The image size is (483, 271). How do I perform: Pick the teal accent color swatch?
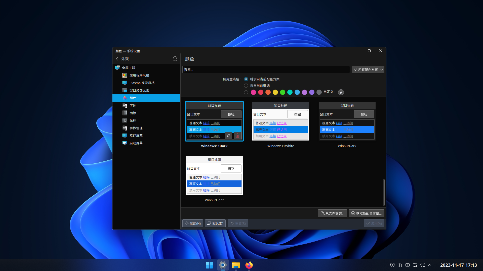(x=290, y=92)
